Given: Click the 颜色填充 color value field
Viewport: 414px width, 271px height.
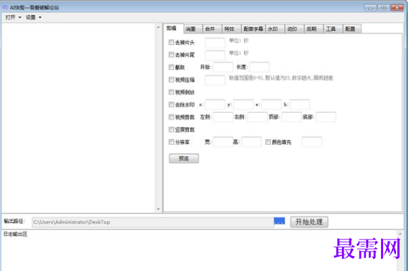Looking at the screenshot, I should [x=312, y=142].
